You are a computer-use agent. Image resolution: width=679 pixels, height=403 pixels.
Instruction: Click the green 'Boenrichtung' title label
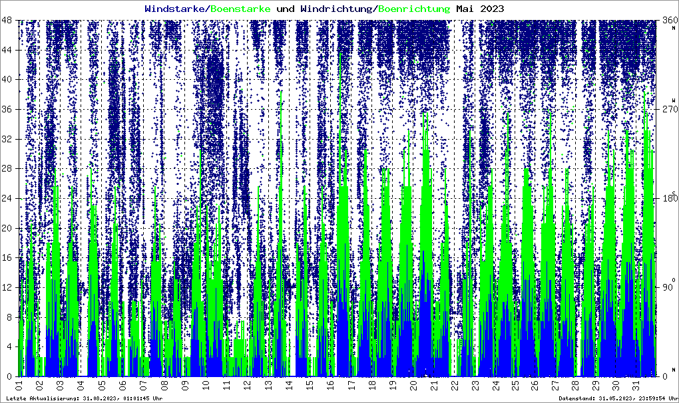(x=413, y=9)
